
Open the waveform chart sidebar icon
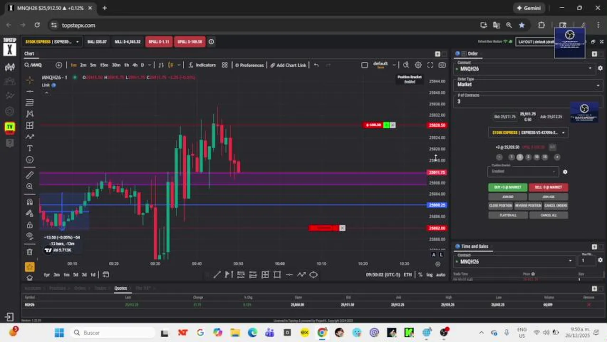[x=9, y=67]
